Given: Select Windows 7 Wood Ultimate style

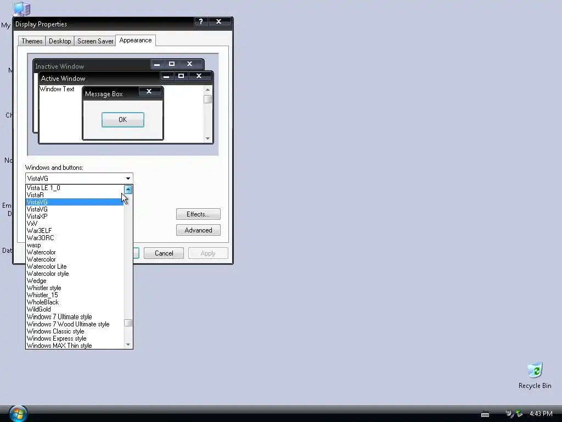Looking at the screenshot, I should tap(75, 324).
